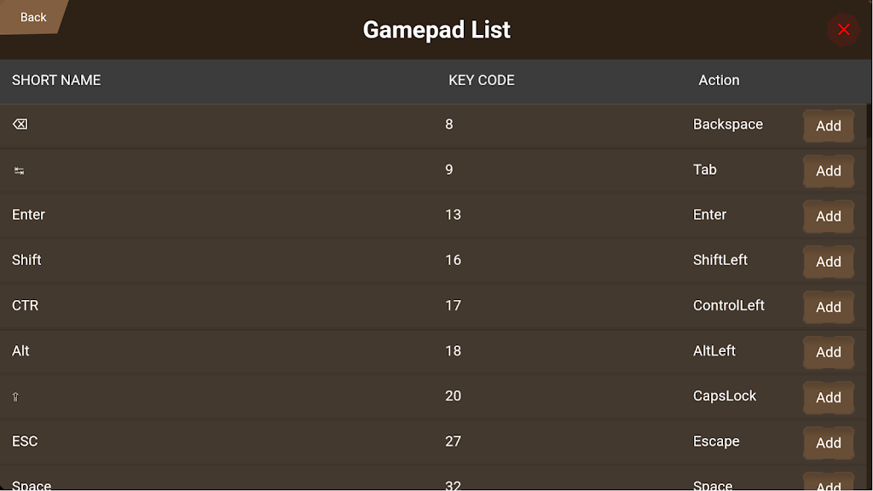The width and height of the screenshot is (873, 491).
Task: Click the KEY CODE column header
Action: coord(482,80)
